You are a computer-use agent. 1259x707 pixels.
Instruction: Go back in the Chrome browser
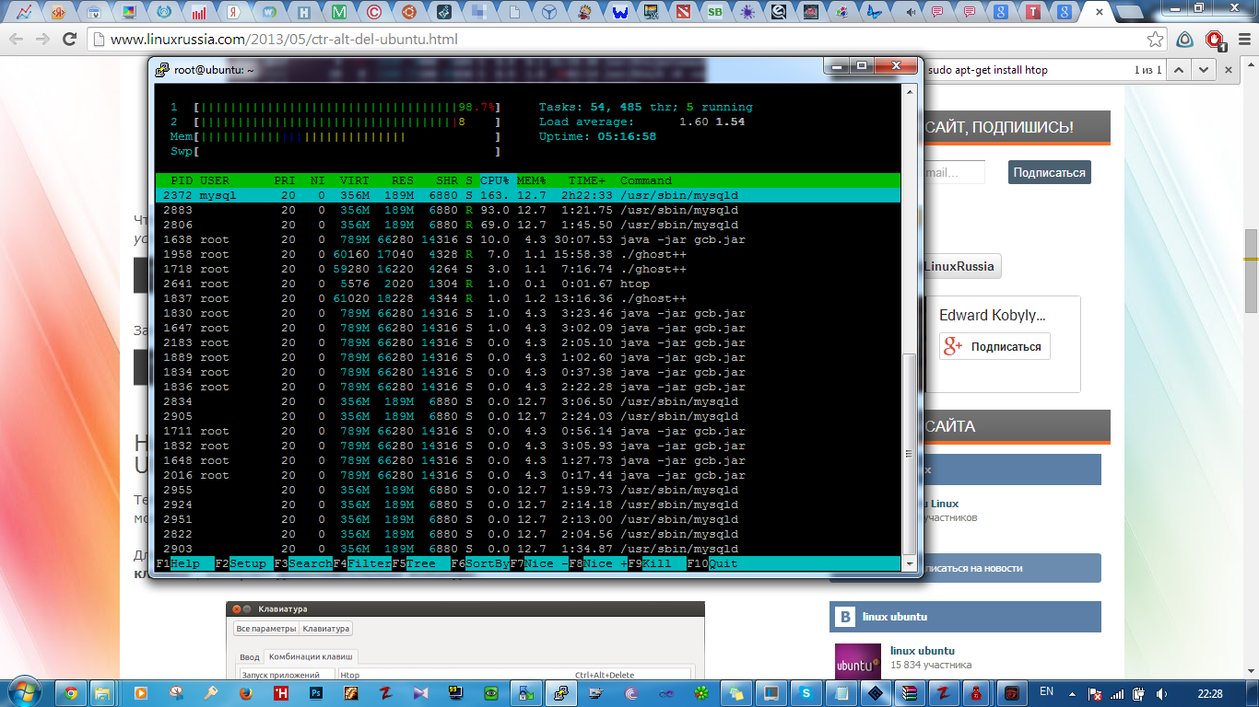[x=18, y=40]
